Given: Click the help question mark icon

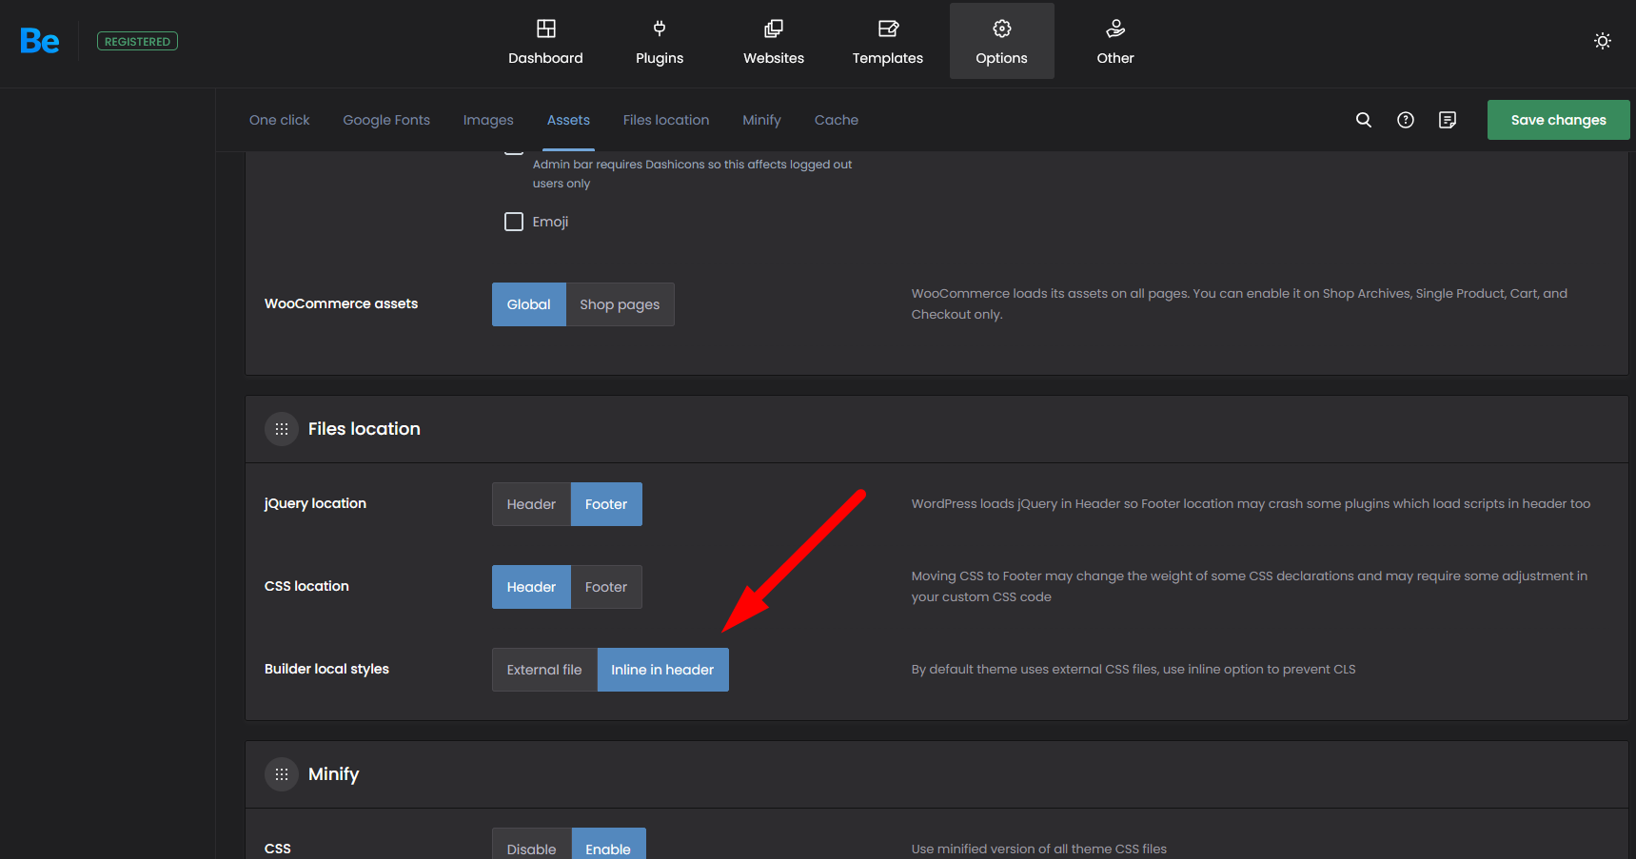Looking at the screenshot, I should pyautogui.click(x=1405, y=120).
